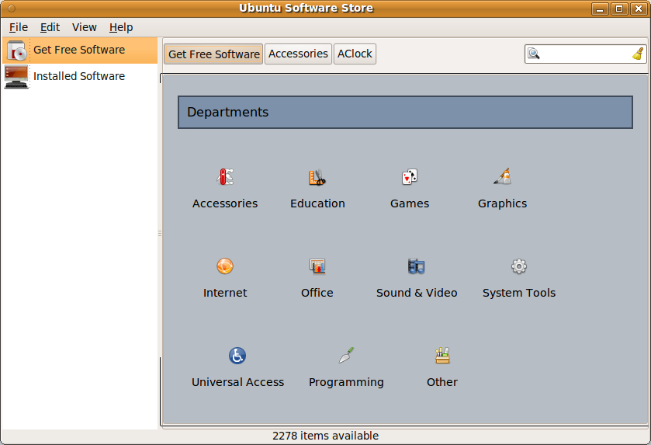Click the magnifying glass search icon
The width and height of the screenshot is (651, 445).
(x=534, y=54)
